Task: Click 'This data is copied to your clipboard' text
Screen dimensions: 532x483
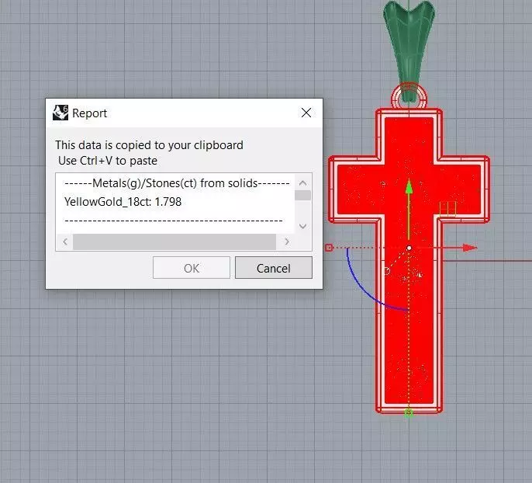Action: tap(149, 145)
